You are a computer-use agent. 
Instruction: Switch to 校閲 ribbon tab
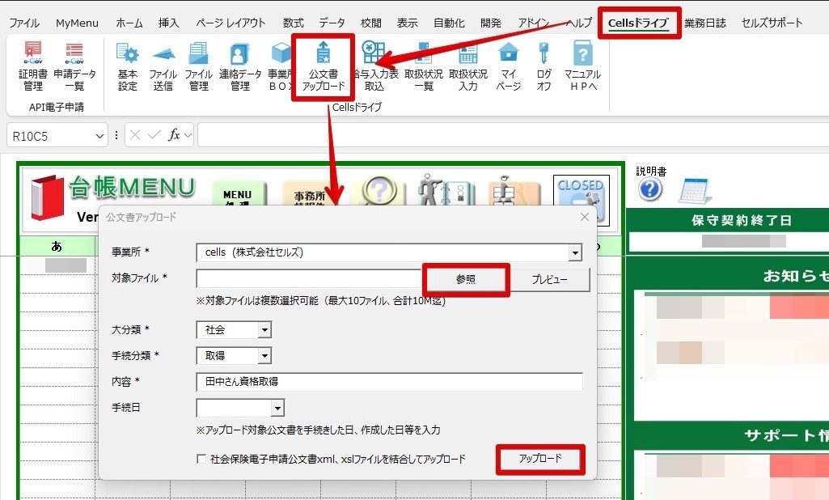click(370, 23)
